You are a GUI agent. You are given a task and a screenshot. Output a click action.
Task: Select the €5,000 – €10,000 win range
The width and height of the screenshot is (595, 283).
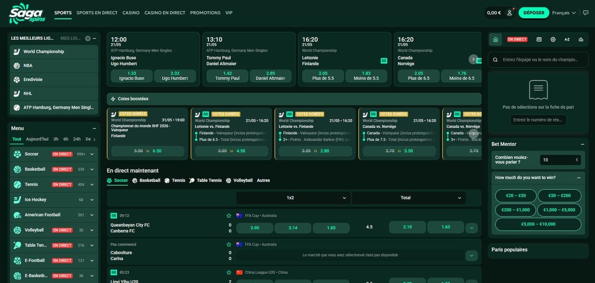click(x=538, y=224)
